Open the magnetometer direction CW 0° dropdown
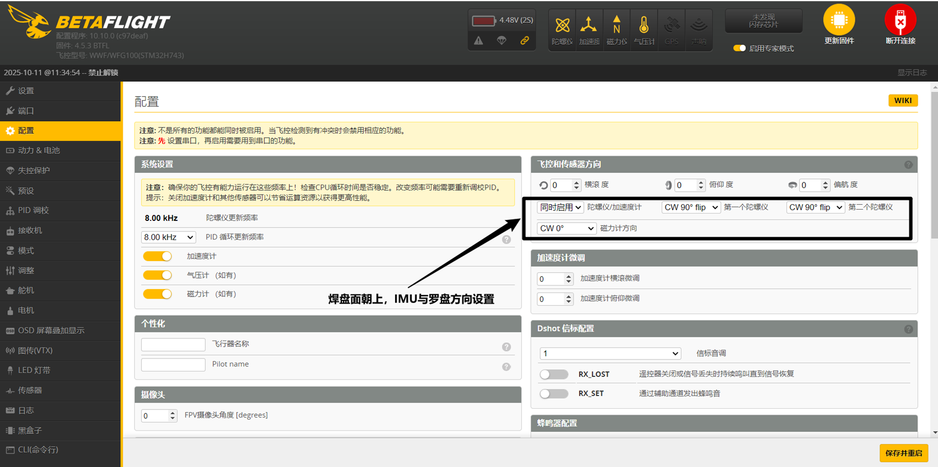The height and width of the screenshot is (467, 938). pos(566,228)
